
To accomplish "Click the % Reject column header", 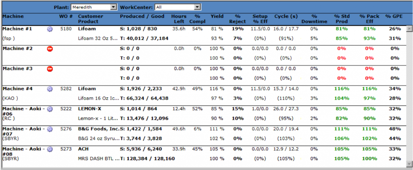I will point(237,19).
